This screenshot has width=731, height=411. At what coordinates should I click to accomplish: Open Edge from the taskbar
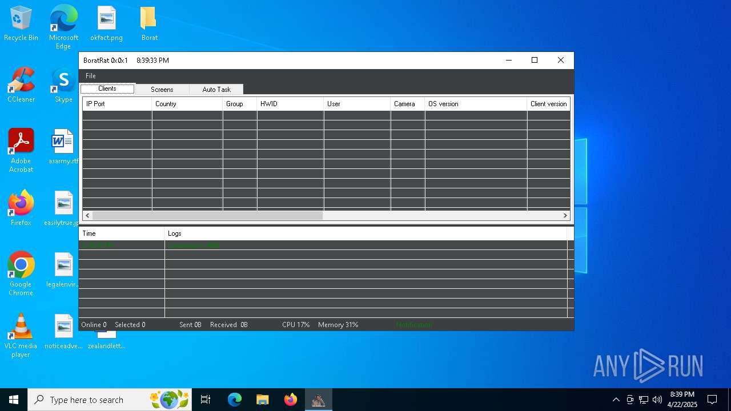[x=235, y=400]
